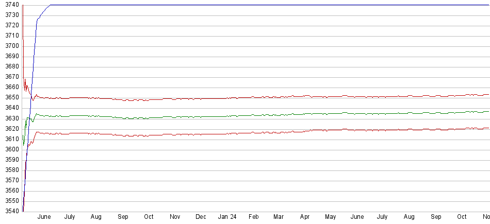490x224 pixels.
Task: Click the Jan 24 label on the time axis
Action: (x=227, y=217)
